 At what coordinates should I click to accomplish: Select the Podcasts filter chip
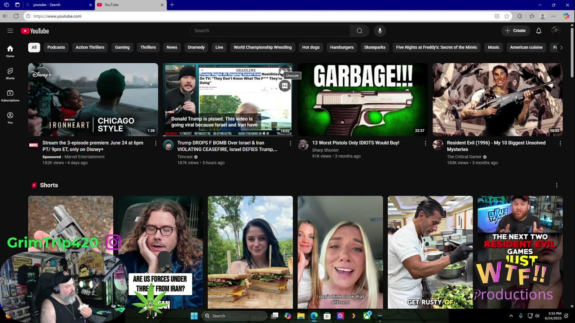pos(56,47)
